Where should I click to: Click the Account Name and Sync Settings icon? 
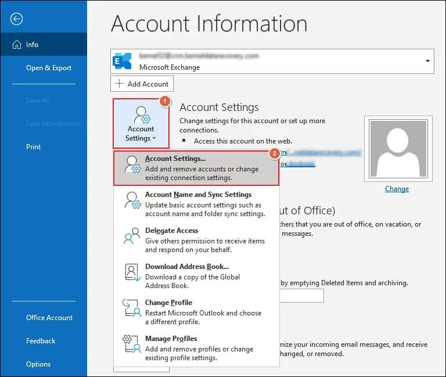[132, 200]
